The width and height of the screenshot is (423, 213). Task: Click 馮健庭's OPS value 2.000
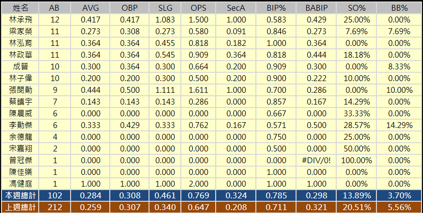point(199,184)
